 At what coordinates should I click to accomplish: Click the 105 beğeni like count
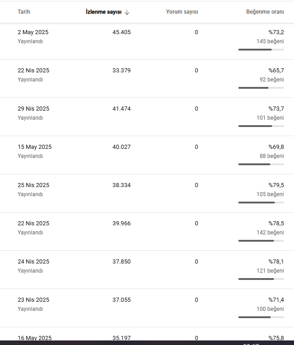[270, 194]
